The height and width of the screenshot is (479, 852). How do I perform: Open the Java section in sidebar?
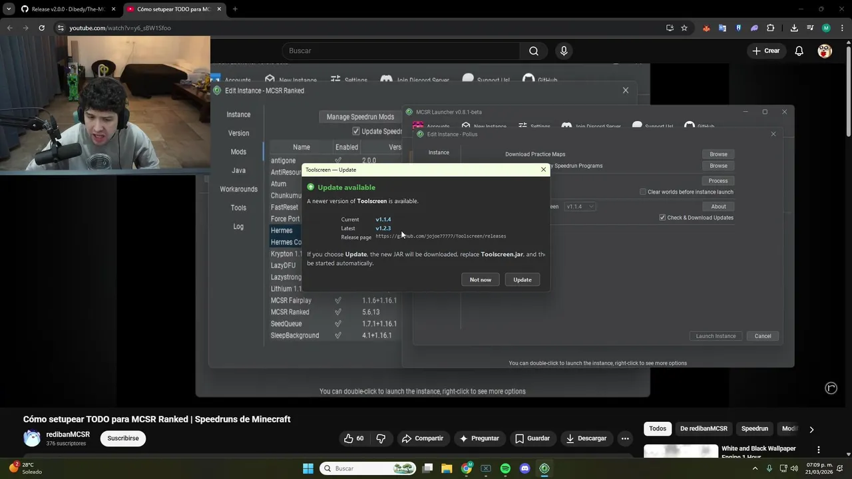(x=238, y=170)
